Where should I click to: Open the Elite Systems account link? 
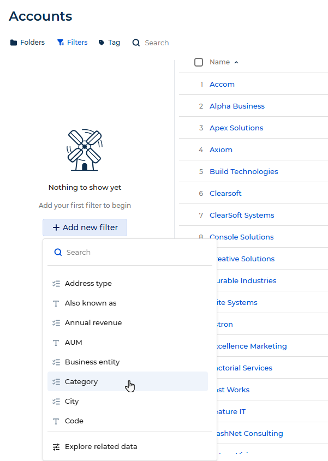point(237,303)
